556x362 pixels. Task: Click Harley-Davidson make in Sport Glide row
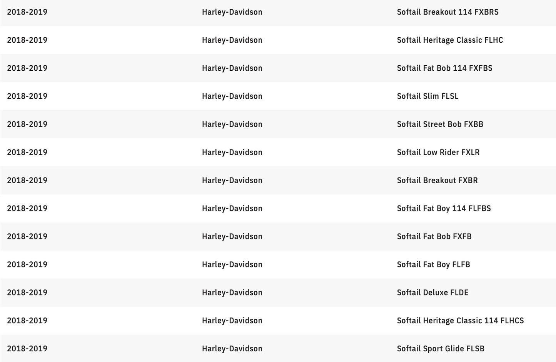[x=232, y=349]
